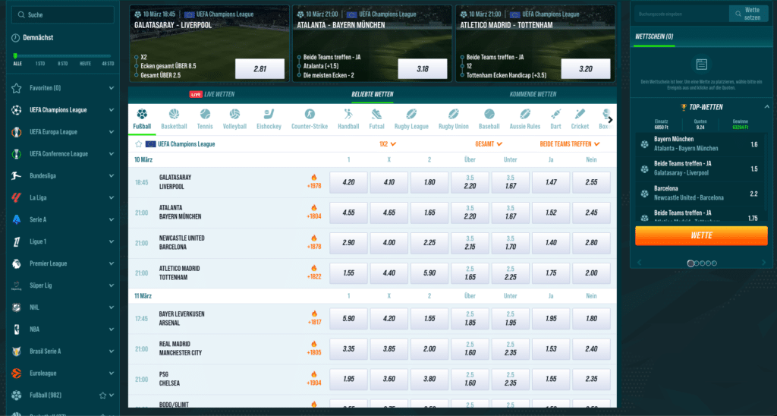The image size is (777, 416).
Task: Select the Tennis sport icon
Action: pyautogui.click(x=205, y=115)
